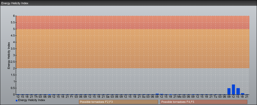
Task: Click the y-axis value 1.5
Action: 13,75
